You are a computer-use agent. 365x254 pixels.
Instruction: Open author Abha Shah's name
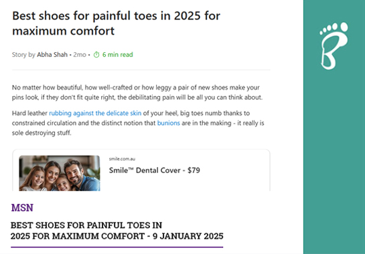52,55
